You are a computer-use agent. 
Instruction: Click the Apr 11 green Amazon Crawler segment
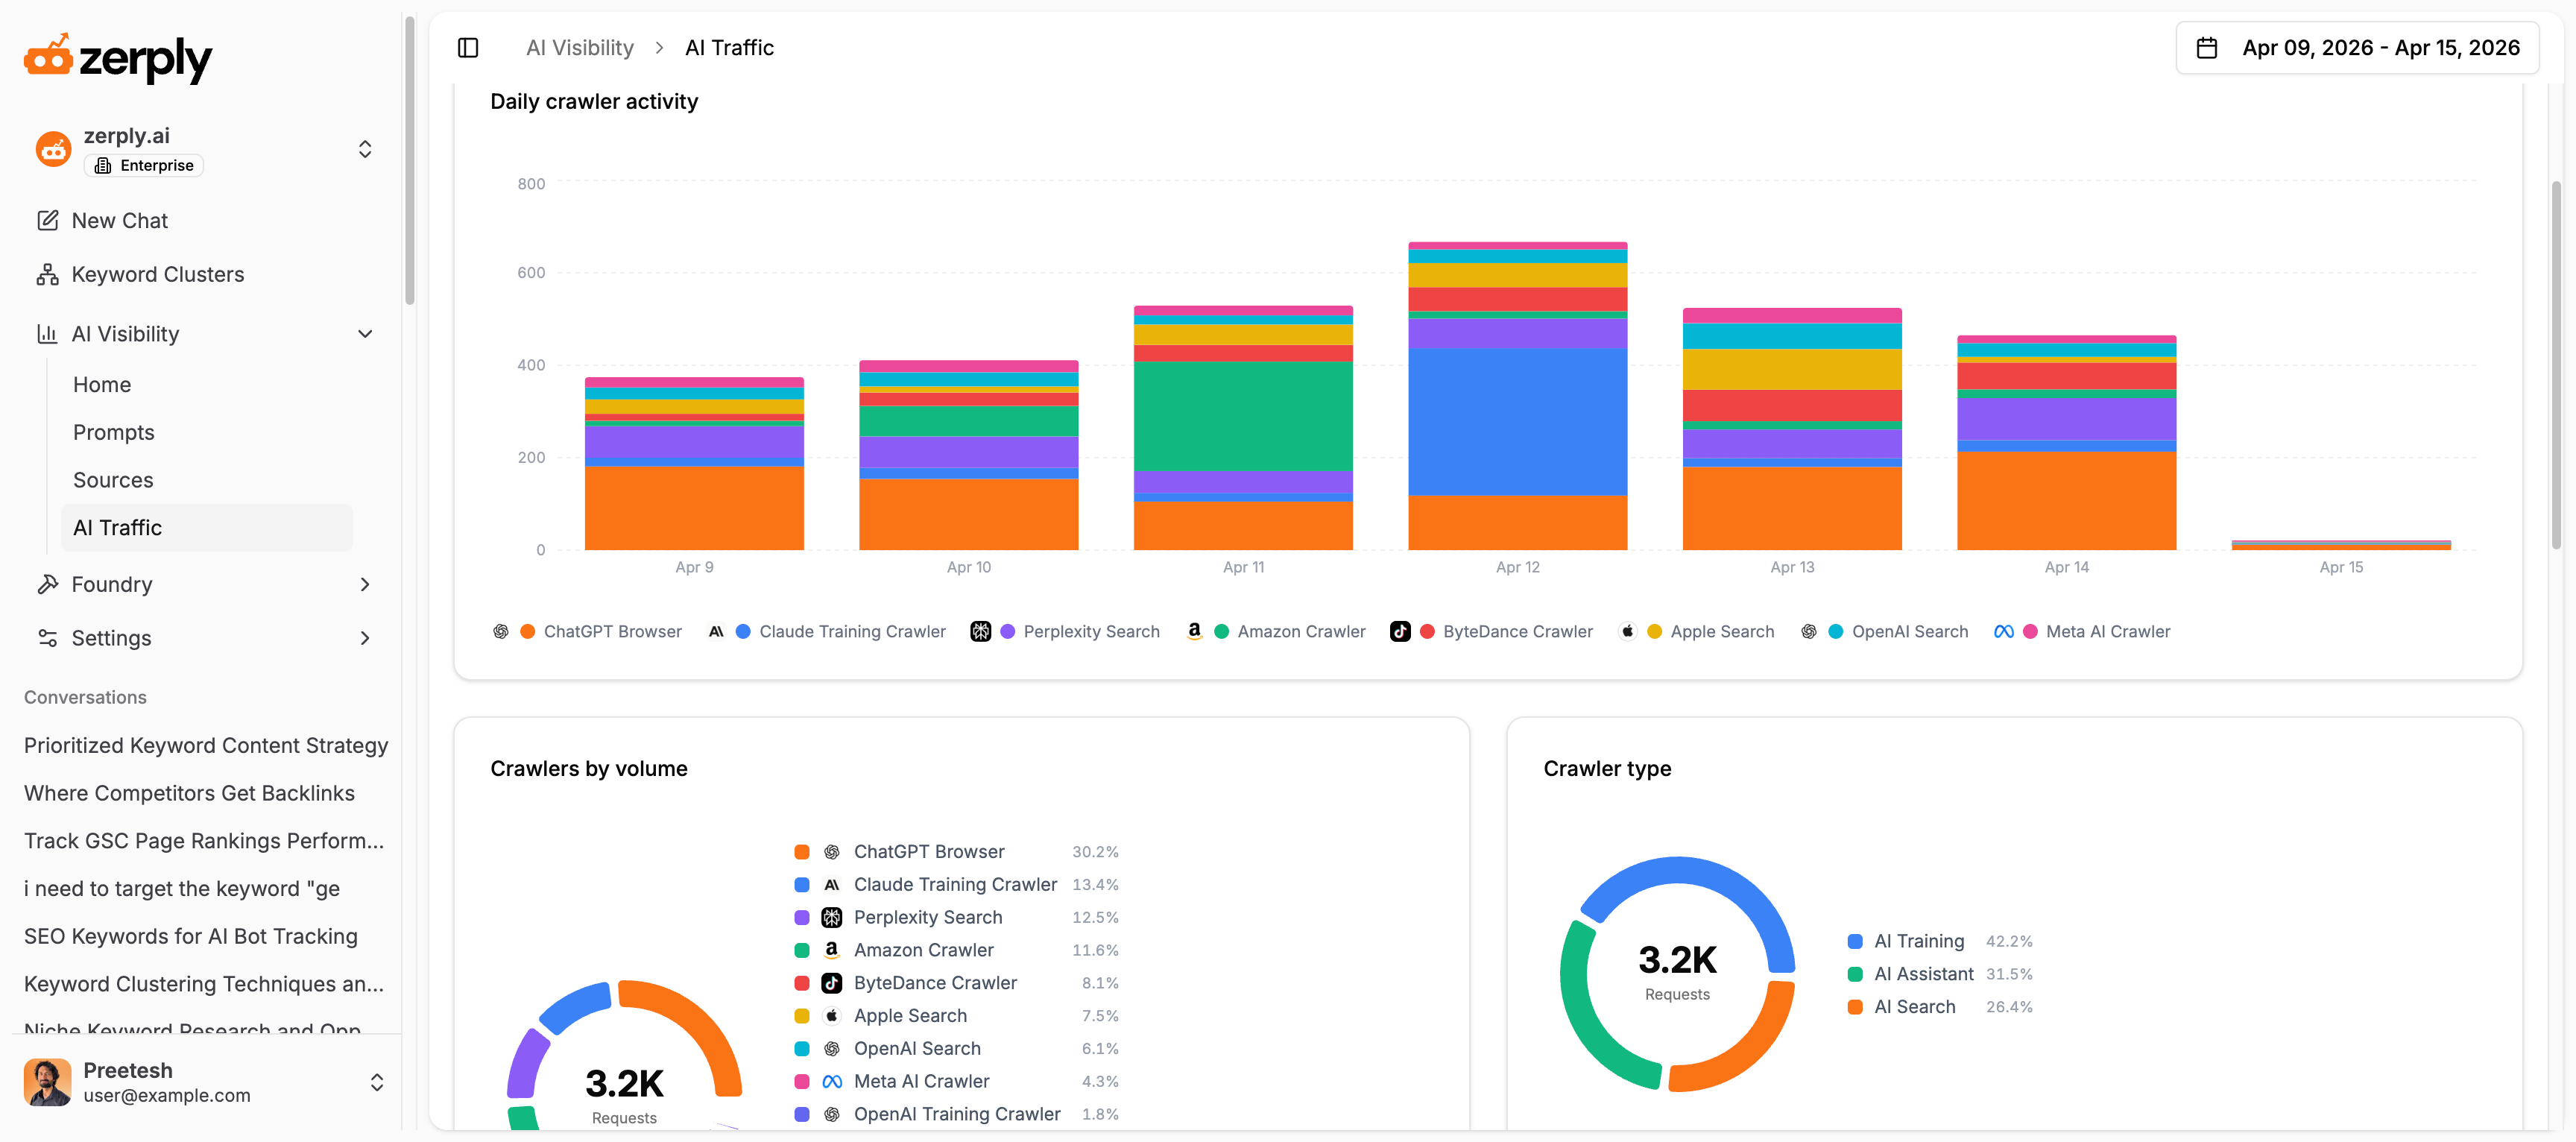tap(1243, 416)
